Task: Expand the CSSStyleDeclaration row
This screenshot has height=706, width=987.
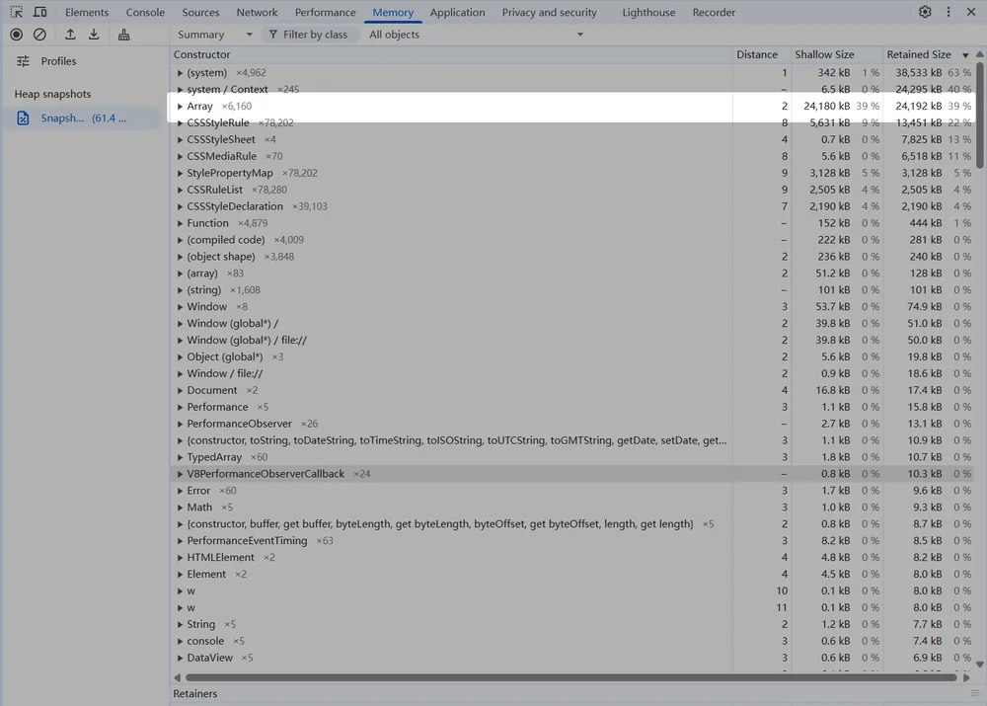Action: [x=180, y=206]
